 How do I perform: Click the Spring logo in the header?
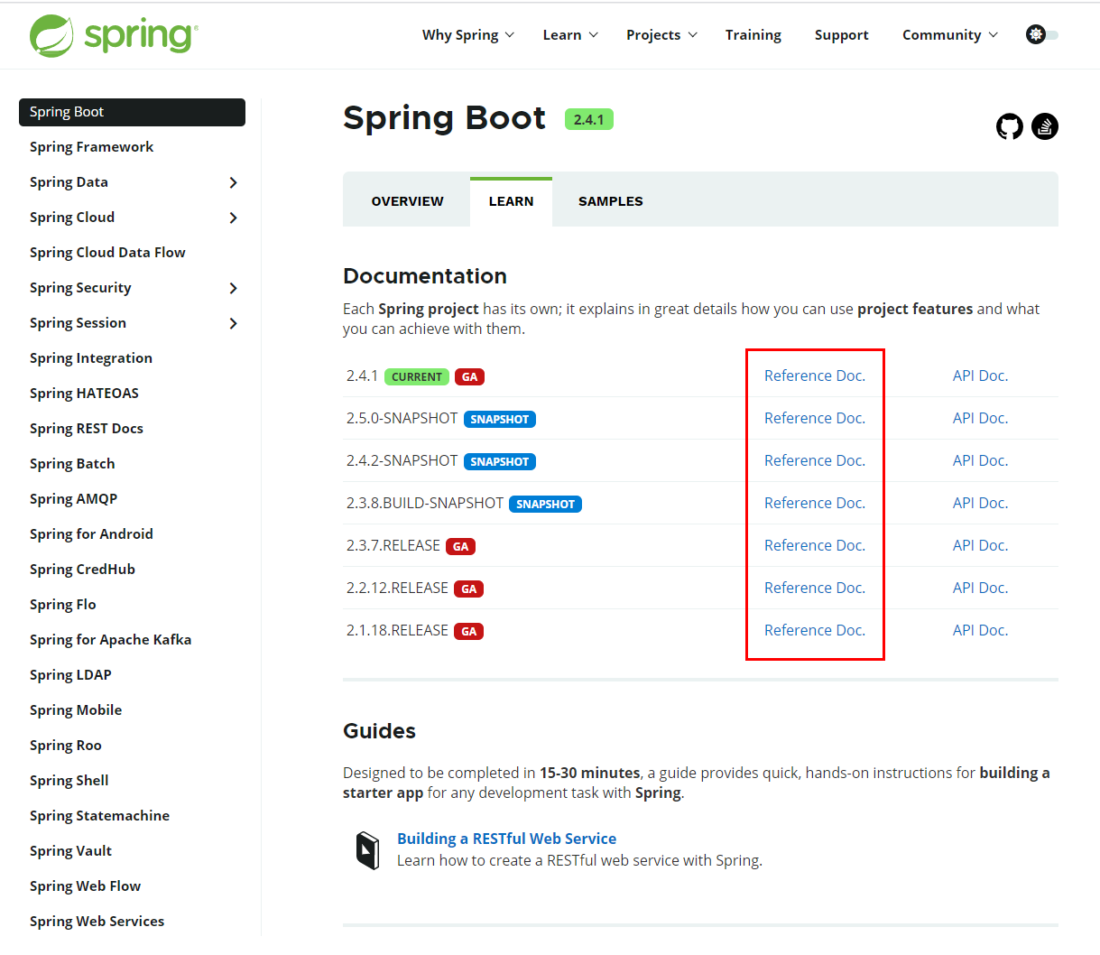point(114,35)
